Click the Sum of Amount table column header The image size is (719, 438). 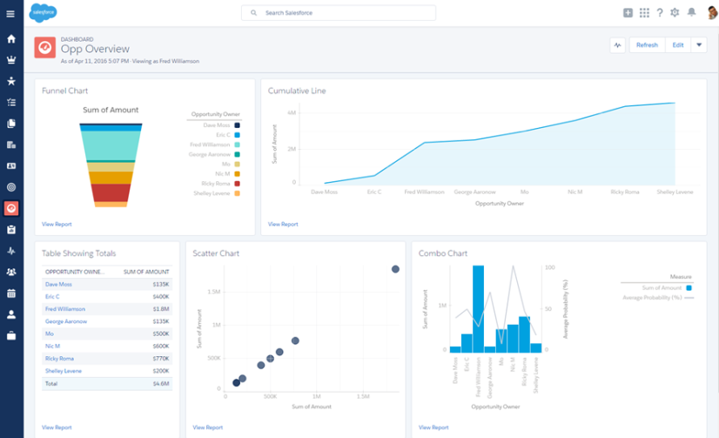[146, 272]
